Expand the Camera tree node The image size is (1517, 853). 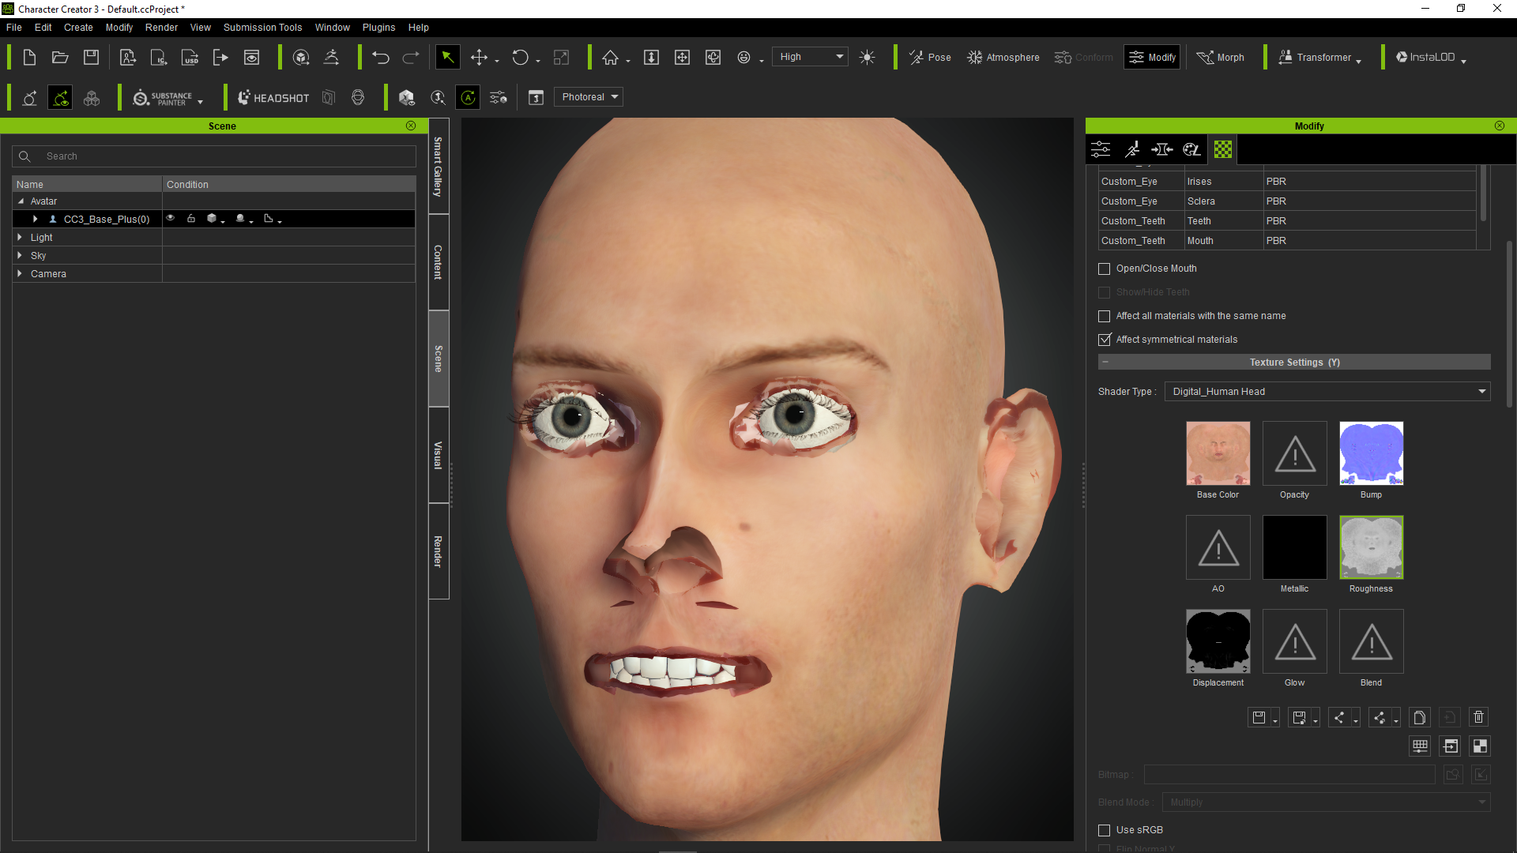tap(20, 273)
